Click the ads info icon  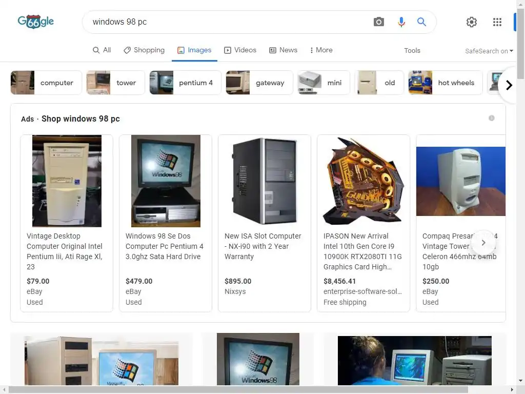pos(492,118)
